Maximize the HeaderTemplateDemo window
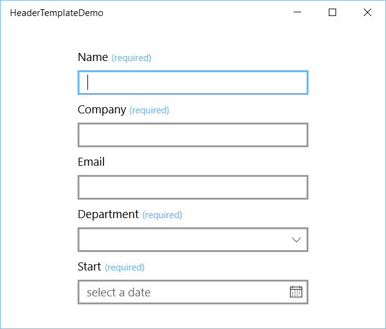The width and height of the screenshot is (386, 329). tap(332, 12)
